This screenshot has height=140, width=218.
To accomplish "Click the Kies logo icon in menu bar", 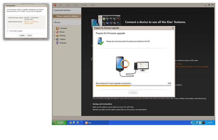I will pos(55,5).
